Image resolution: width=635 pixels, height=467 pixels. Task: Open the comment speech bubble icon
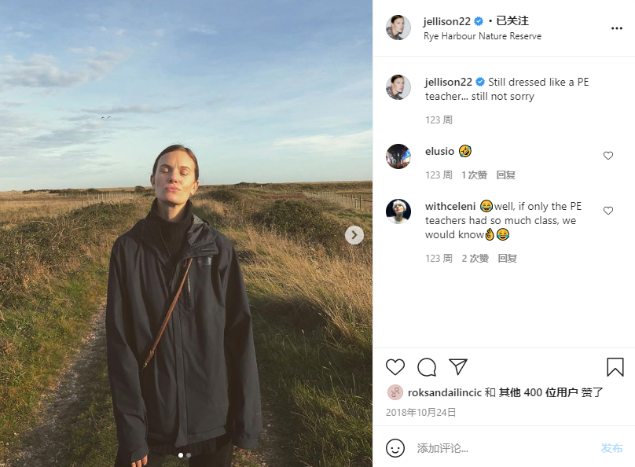427,367
